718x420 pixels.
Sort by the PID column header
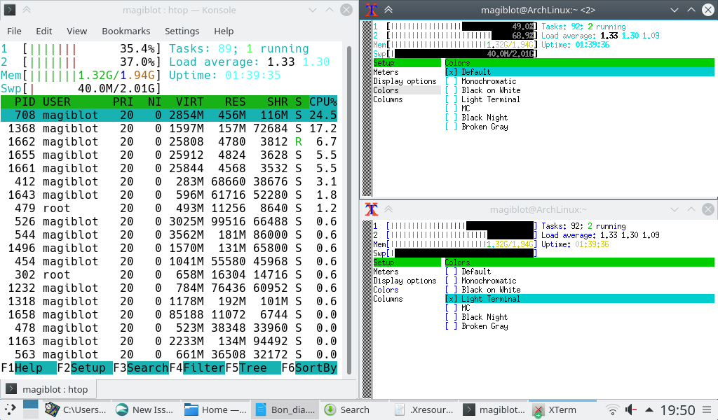pos(25,102)
